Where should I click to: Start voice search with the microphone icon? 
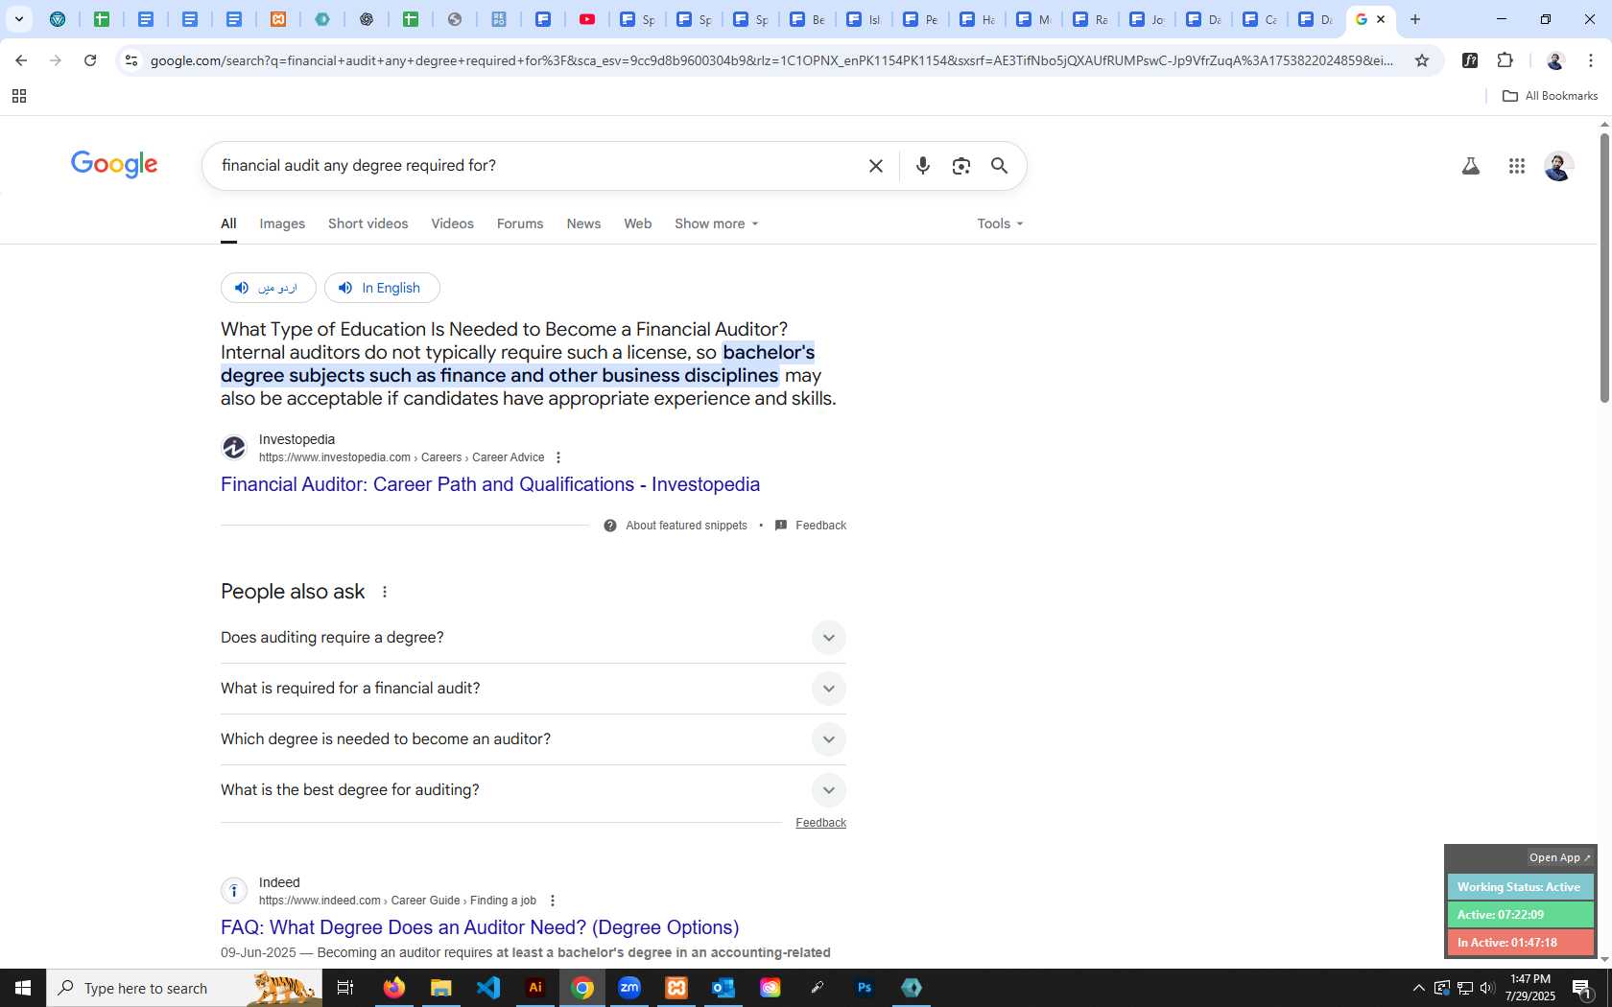click(x=922, y=166)
